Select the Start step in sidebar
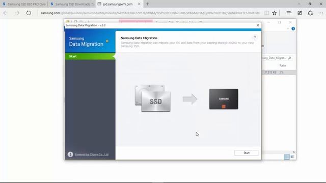Viewport: 326px width, 183px height. 90,56
